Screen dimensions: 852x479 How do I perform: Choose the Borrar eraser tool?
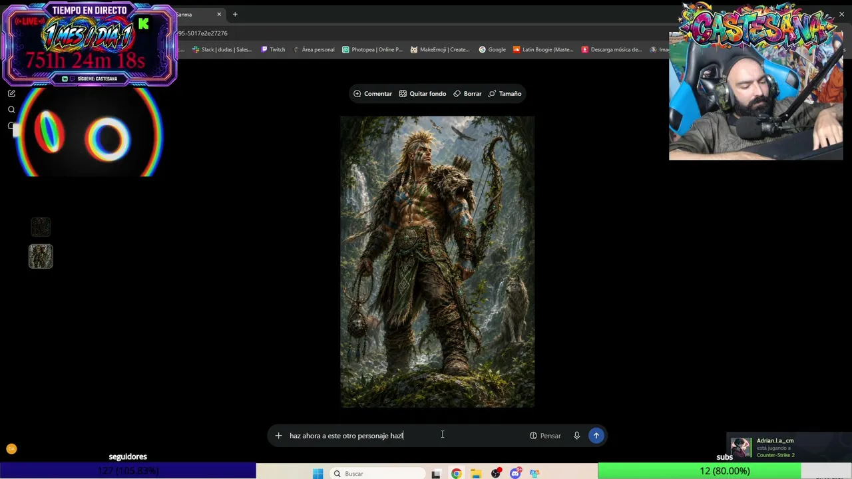coord(467,94)
